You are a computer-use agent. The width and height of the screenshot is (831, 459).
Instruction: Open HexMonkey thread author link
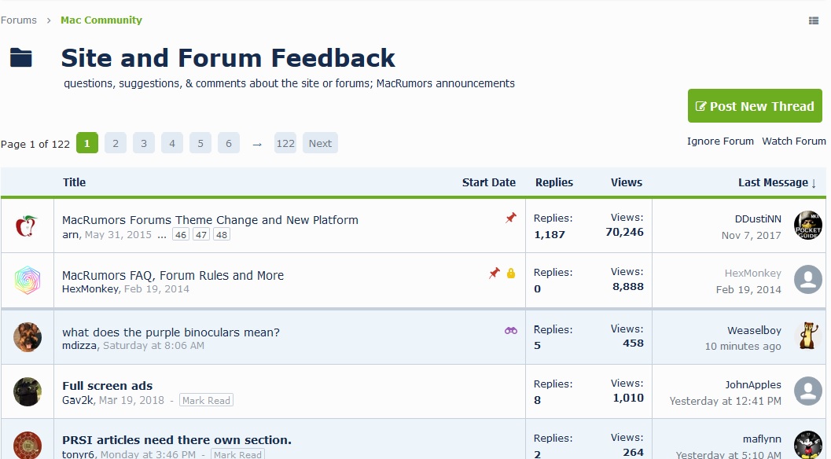pos(90,289)
